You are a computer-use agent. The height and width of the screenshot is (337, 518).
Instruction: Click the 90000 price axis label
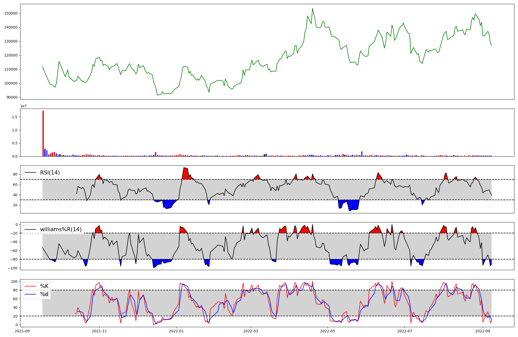(12, 97)
